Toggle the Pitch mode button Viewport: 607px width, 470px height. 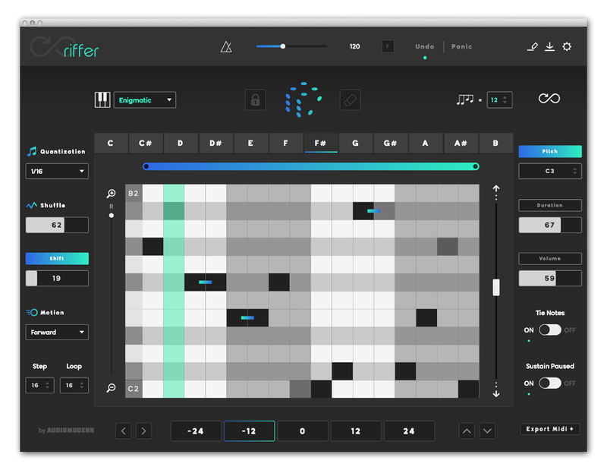coord(549,152)
